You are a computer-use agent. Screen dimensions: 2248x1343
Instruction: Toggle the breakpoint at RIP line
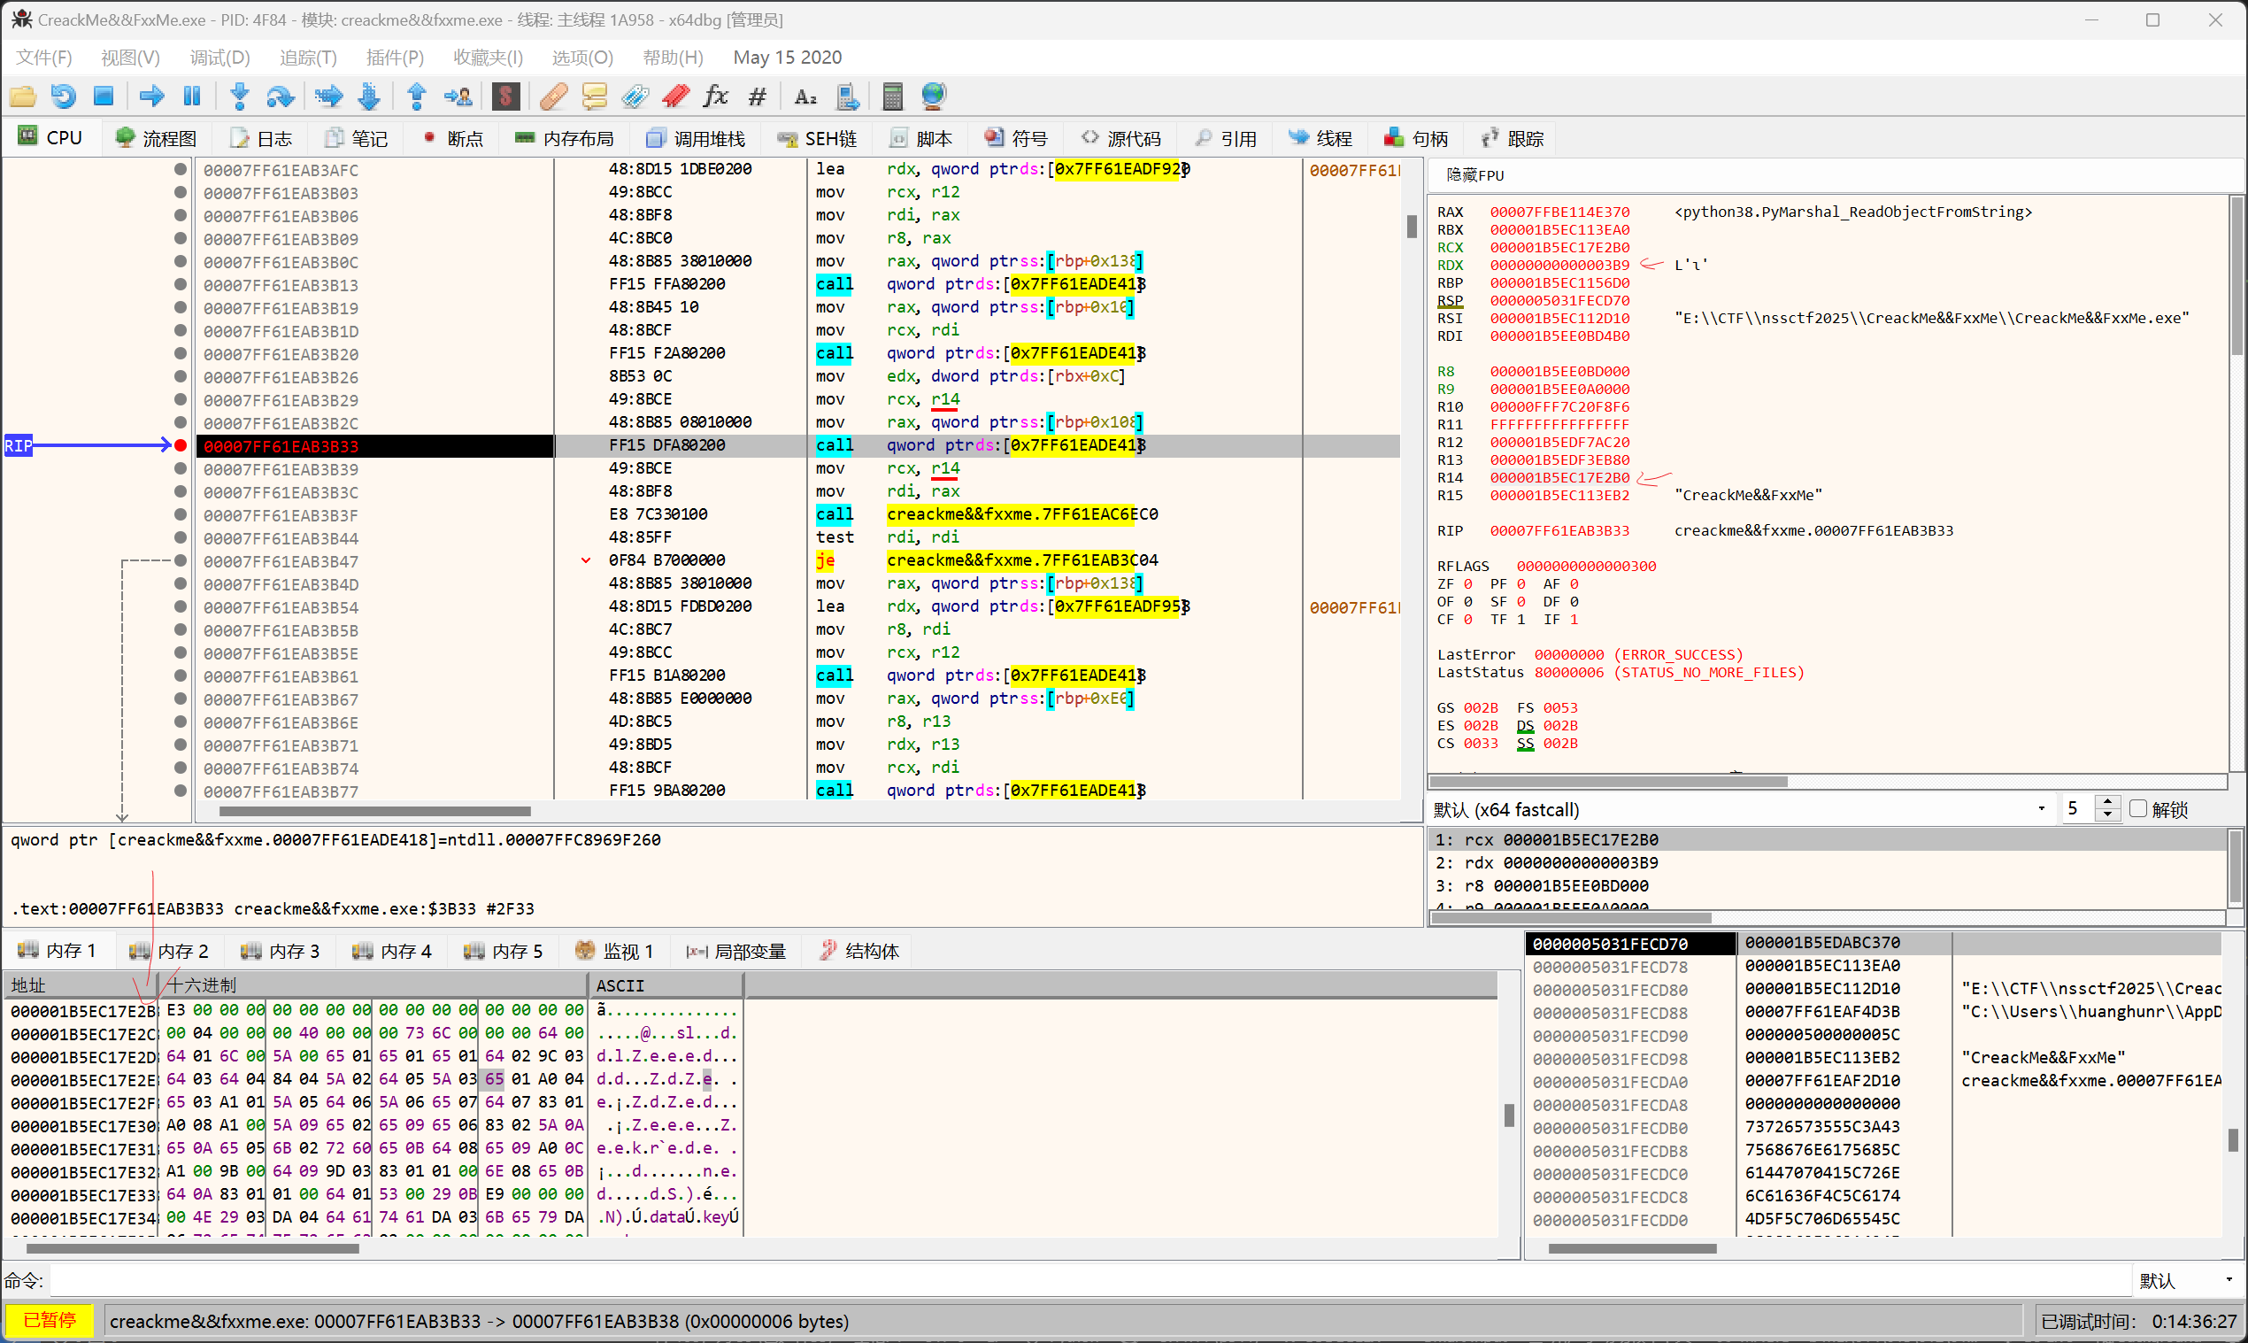point(180,445)
